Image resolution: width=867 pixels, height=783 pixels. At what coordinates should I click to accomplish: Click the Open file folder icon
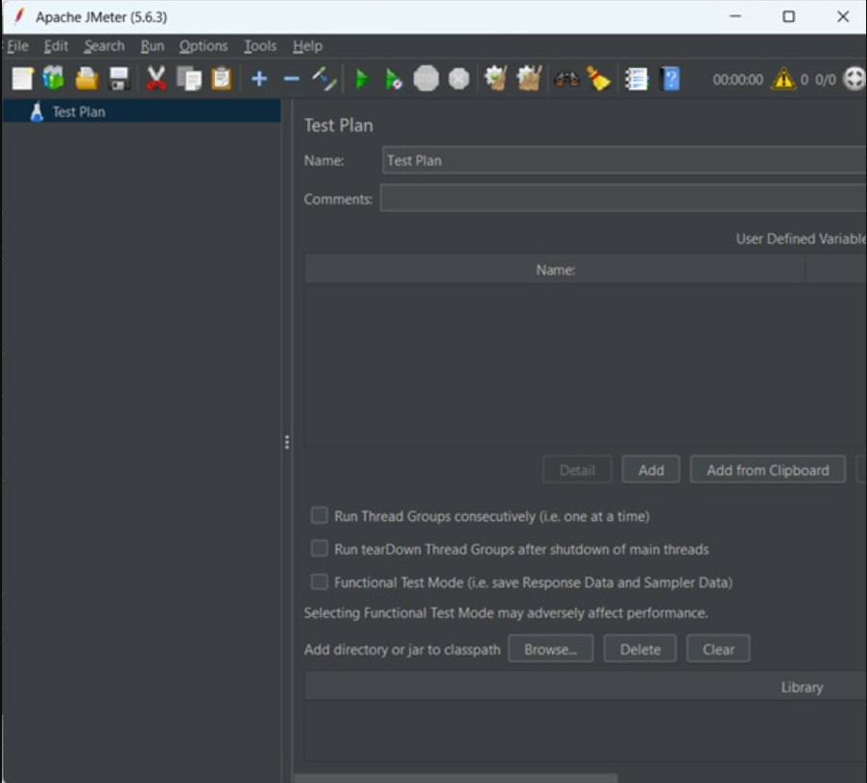pyautogui.click(x=86, y=79)
